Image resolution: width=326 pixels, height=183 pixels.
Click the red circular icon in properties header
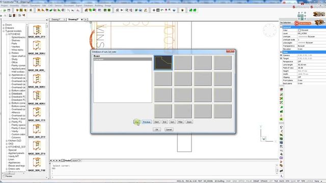[x=296, y=23]
